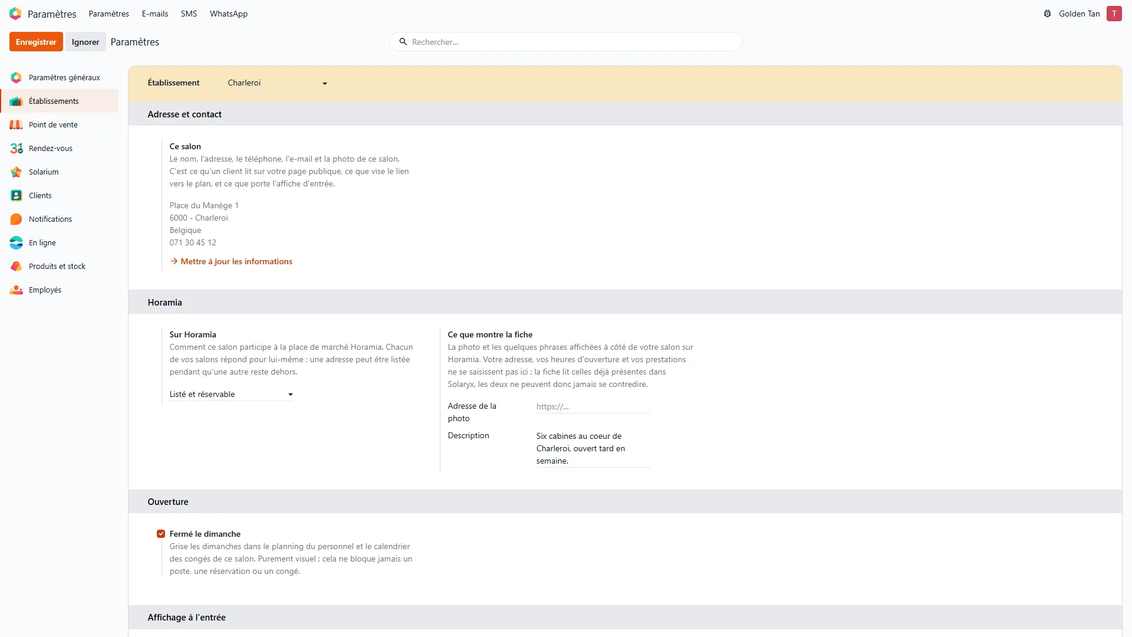Click the Enregistrer button

coord(36,42)
